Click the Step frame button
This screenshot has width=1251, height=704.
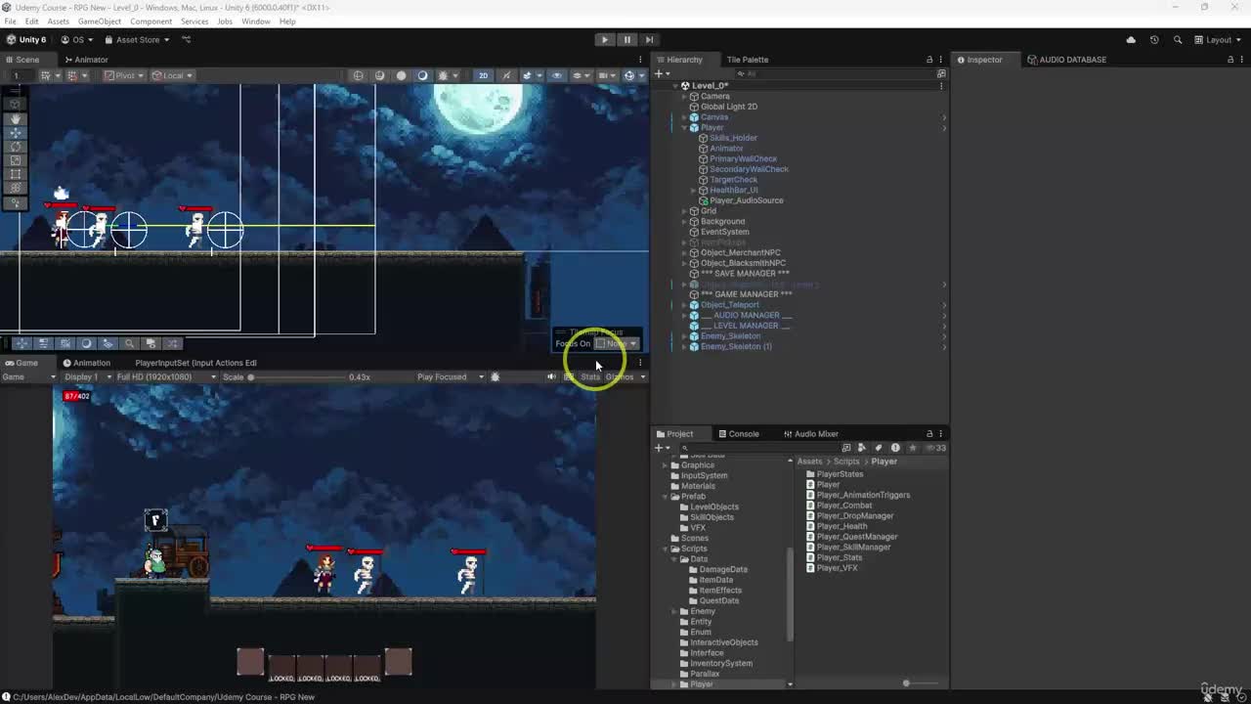tap(649, 40)
